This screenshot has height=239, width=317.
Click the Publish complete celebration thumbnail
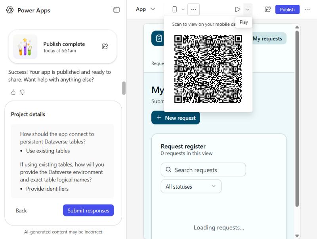tap(25, 46)
